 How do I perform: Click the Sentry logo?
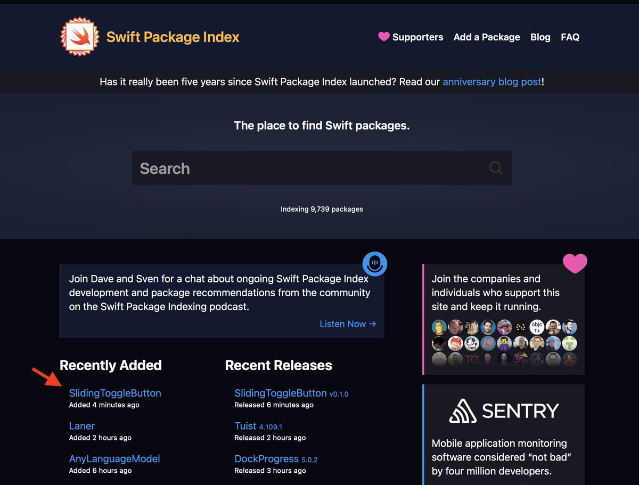(x=504, y=411)
